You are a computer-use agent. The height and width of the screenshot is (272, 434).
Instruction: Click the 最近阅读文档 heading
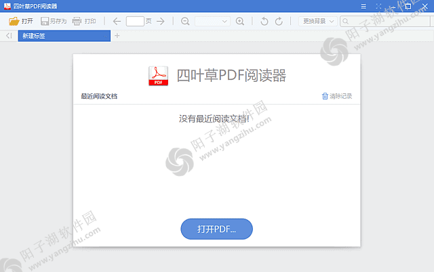coord(99,96)
